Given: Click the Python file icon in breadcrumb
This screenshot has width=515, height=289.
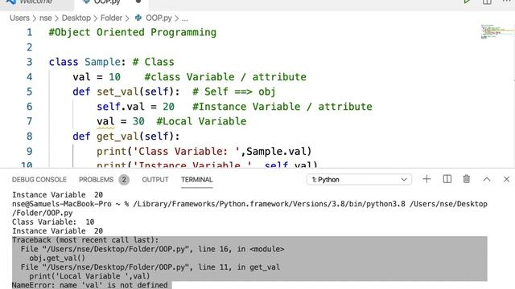Looking at the screenshot, I should [138, 18].
